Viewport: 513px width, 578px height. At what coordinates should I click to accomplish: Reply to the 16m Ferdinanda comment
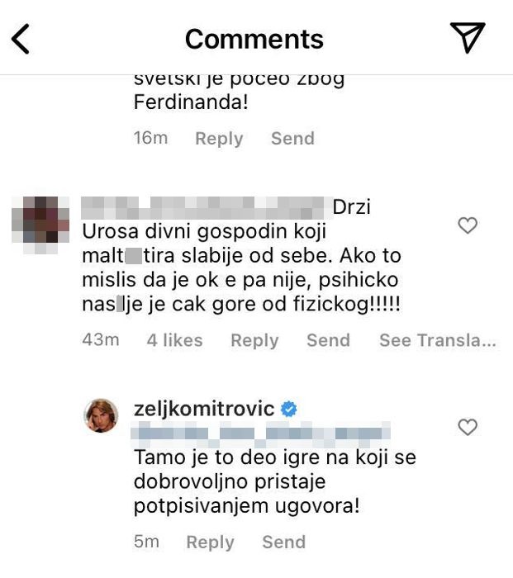[x=219, y=139]
